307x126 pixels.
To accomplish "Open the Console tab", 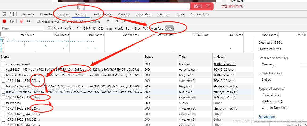I will pyautogui.click(x=46, y=14).
